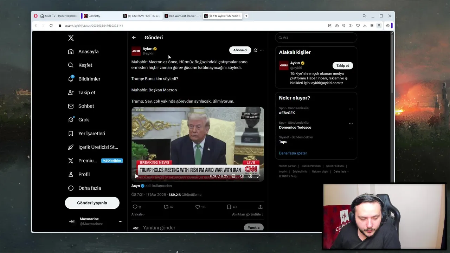Click the Yanıtla button
This screenshot has width=450, height=253.
pos(253,228)
